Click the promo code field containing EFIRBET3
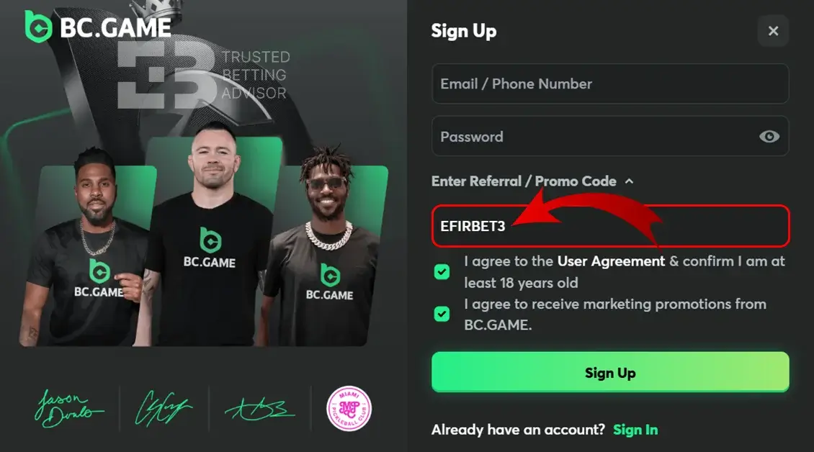 [x=610, y=226]
